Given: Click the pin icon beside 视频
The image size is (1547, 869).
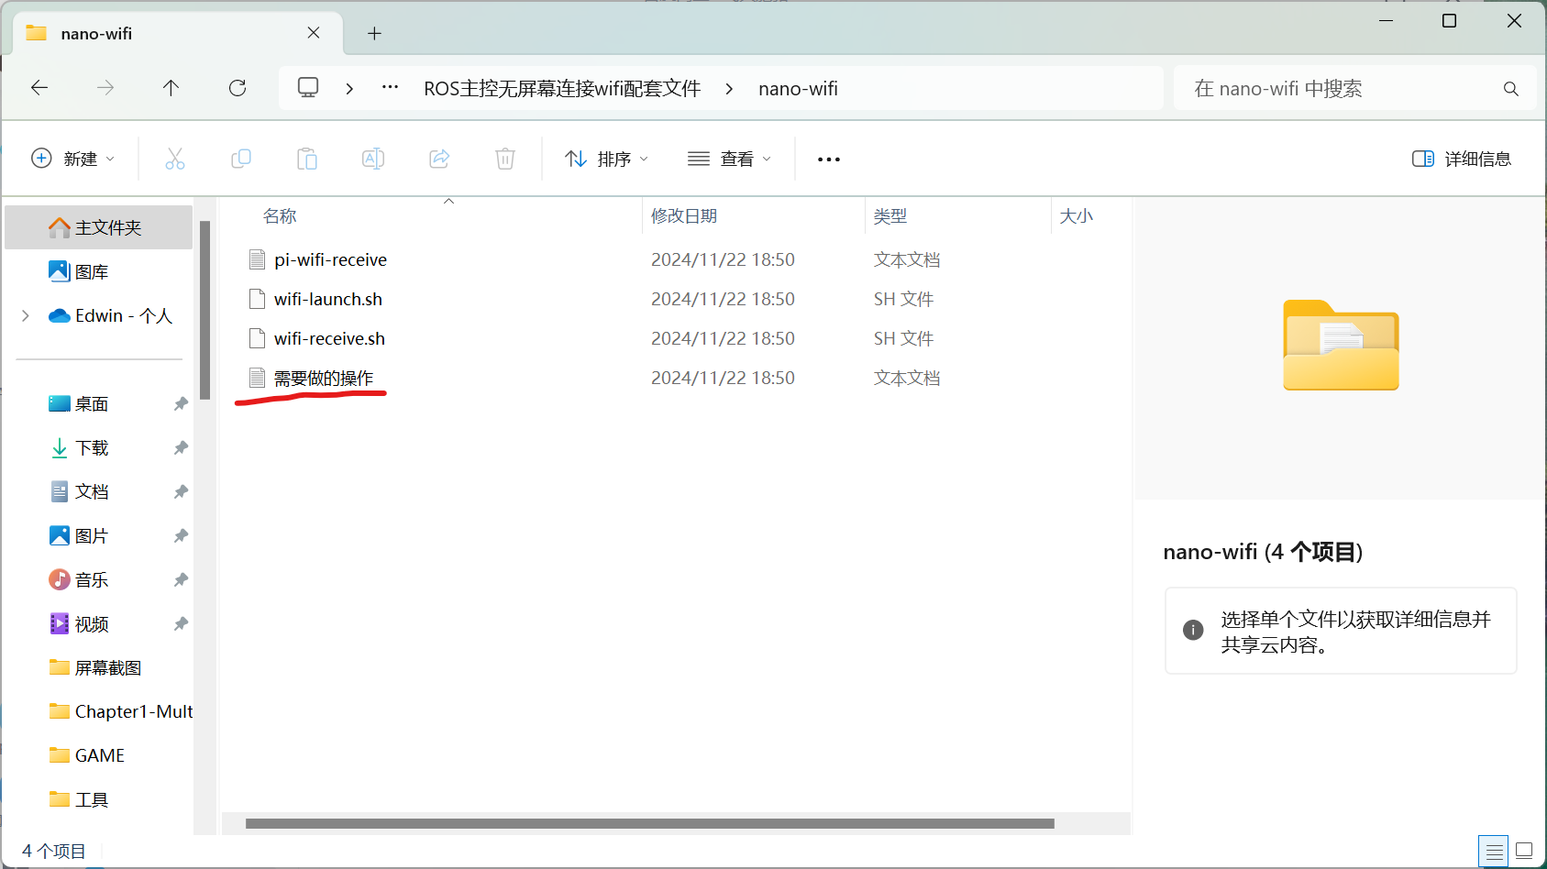Looking at the screenshot, I should [181, 623].
